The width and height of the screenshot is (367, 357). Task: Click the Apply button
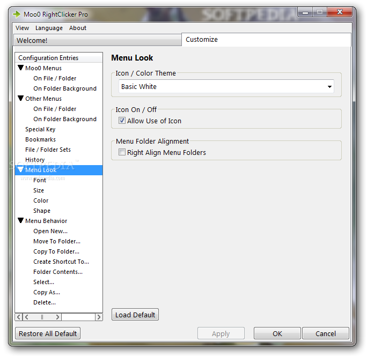click(x=221, y=333)
